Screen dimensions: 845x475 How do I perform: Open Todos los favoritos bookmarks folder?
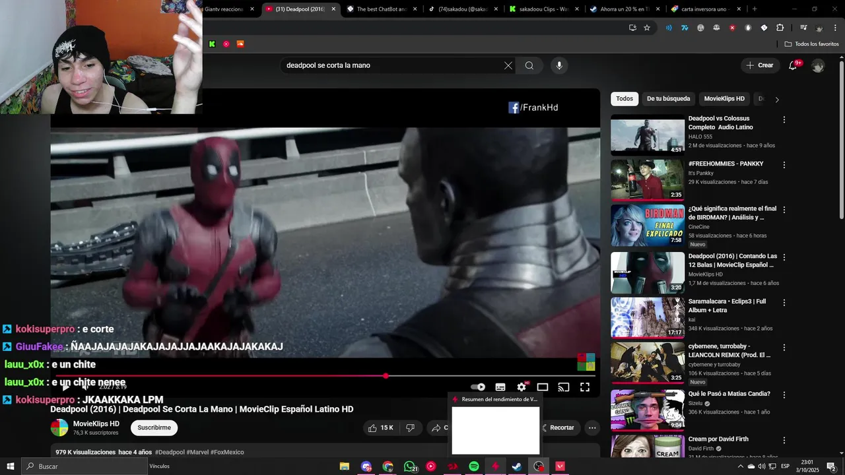point(812,44)
